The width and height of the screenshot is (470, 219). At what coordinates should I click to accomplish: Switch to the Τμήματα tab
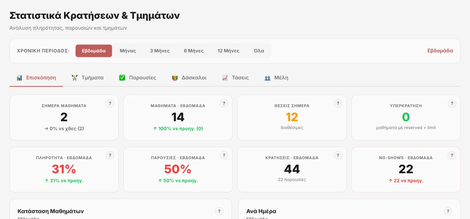point(88,78)
